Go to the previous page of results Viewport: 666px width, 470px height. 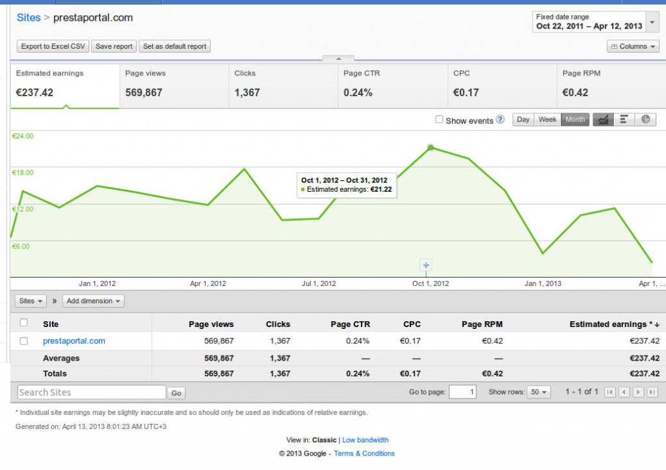click(624, 392)
